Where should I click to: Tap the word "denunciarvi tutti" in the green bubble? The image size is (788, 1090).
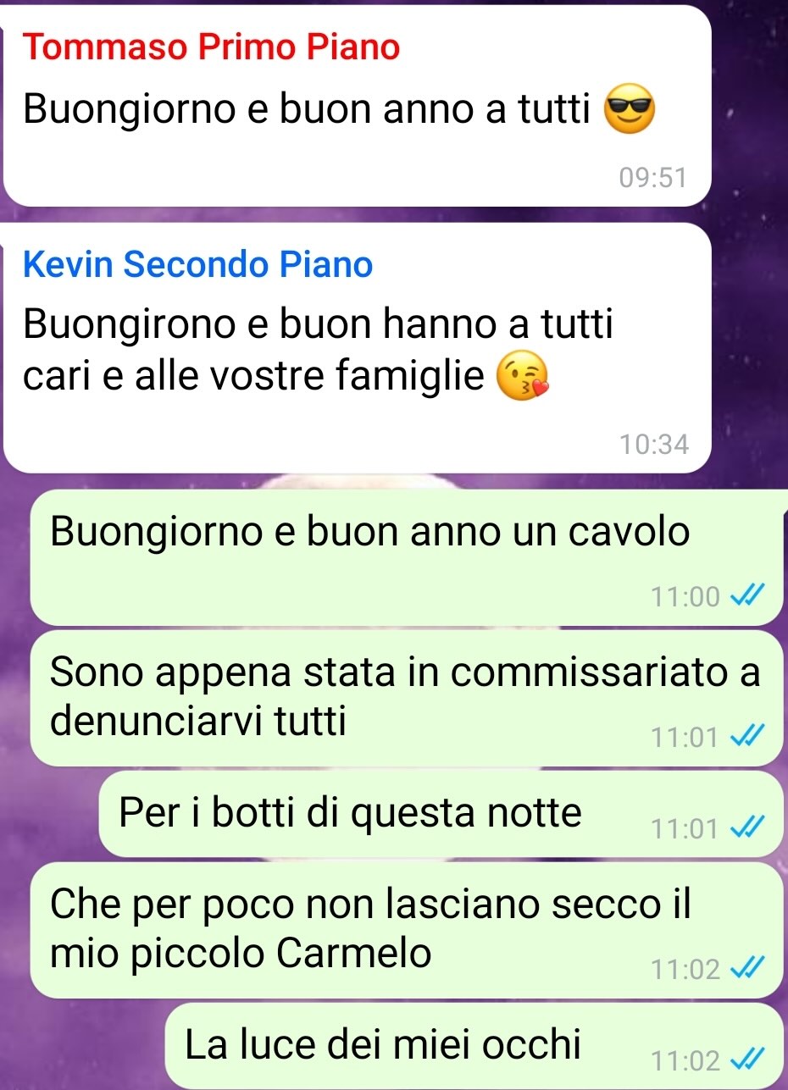tap(198, 722)
